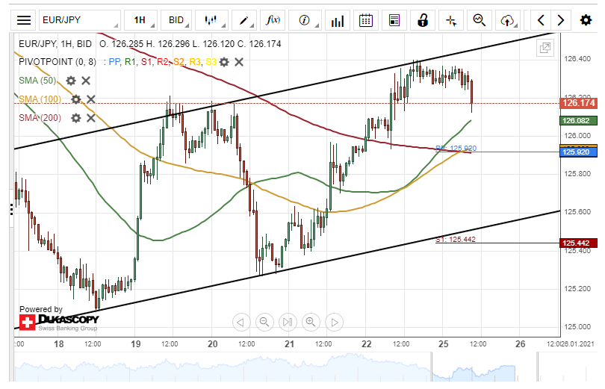Click the chart navigation right triangle button

335,322
